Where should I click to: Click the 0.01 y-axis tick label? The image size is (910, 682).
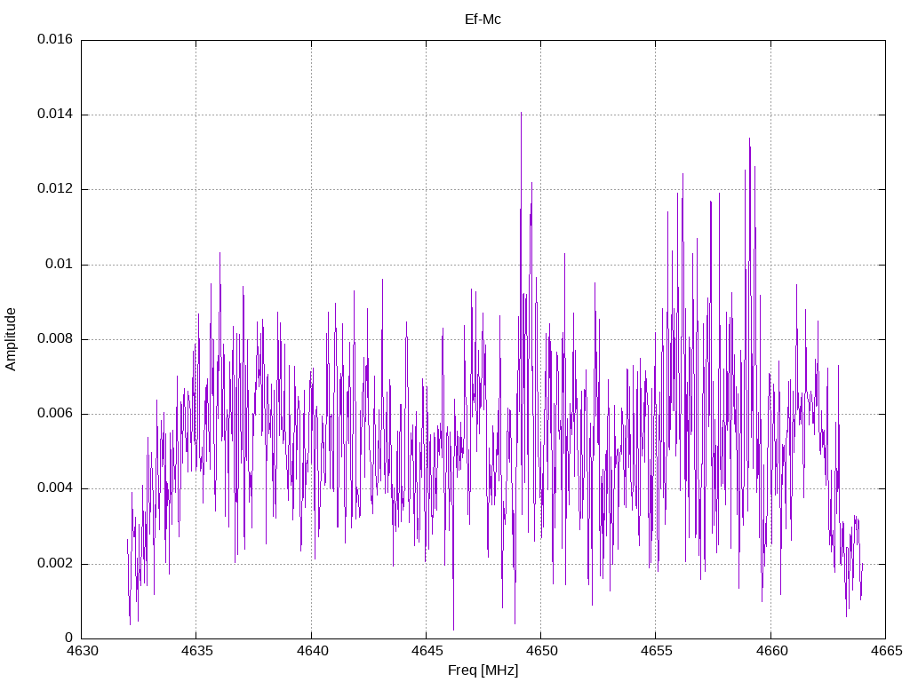(60, 265)
